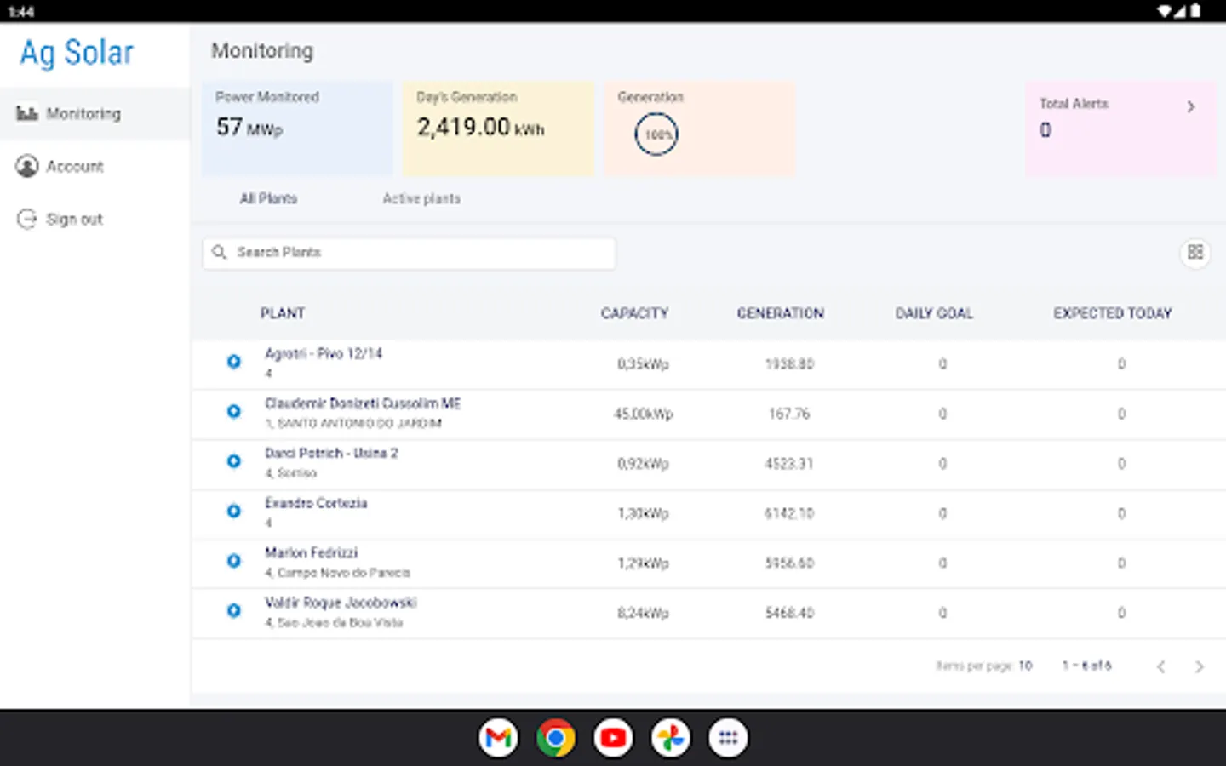Open items per page dropdown
1226x766 pixels.
(x=1025, y=666)
